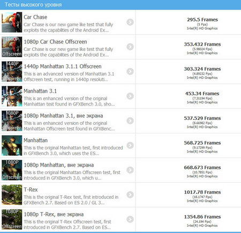Screen dimensions: 241x233
Task: Select the 568.725 Frames result
Action: tap(202, 143)
